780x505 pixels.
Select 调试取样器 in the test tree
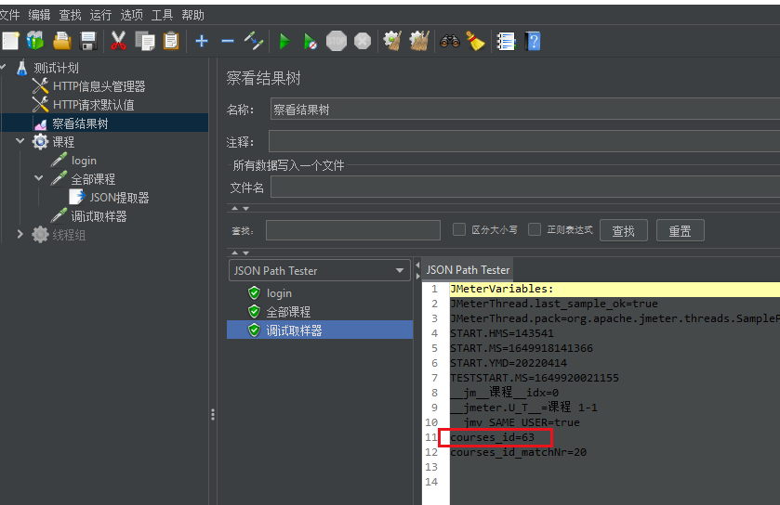click(99, 216)
